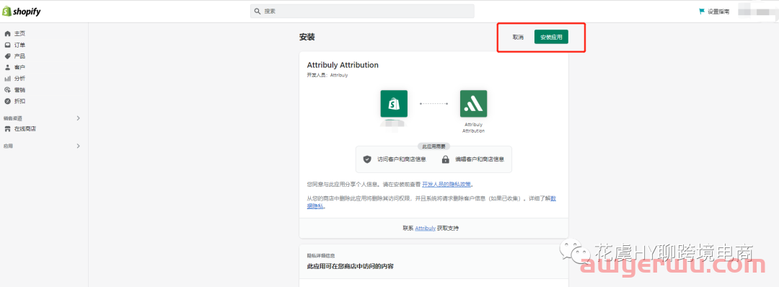Open 客户 in sidebar
The image size is (779, 287).
[19, 67]
